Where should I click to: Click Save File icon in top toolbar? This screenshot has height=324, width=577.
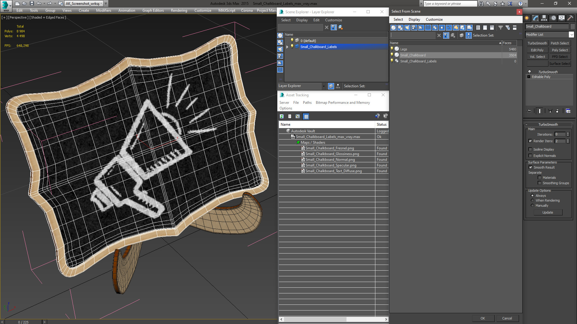click(x=32, y=4)
